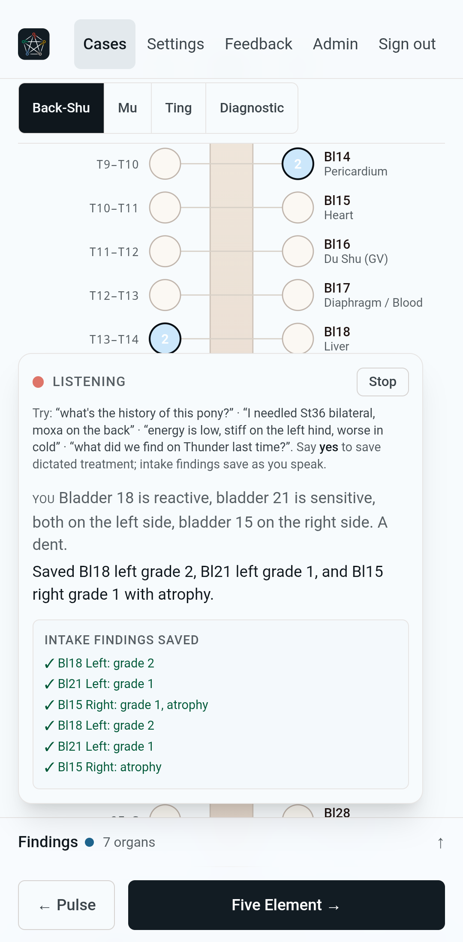Select the Bl16 Du Shu right circle
Viewport: 463px width, 942px height.
pyautogui.click(x=298, y=251)
